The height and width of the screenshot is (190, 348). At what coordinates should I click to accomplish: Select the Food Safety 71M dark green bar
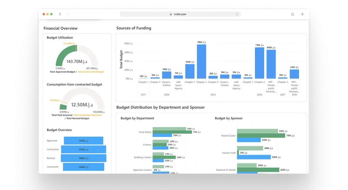tap(172, 132)
